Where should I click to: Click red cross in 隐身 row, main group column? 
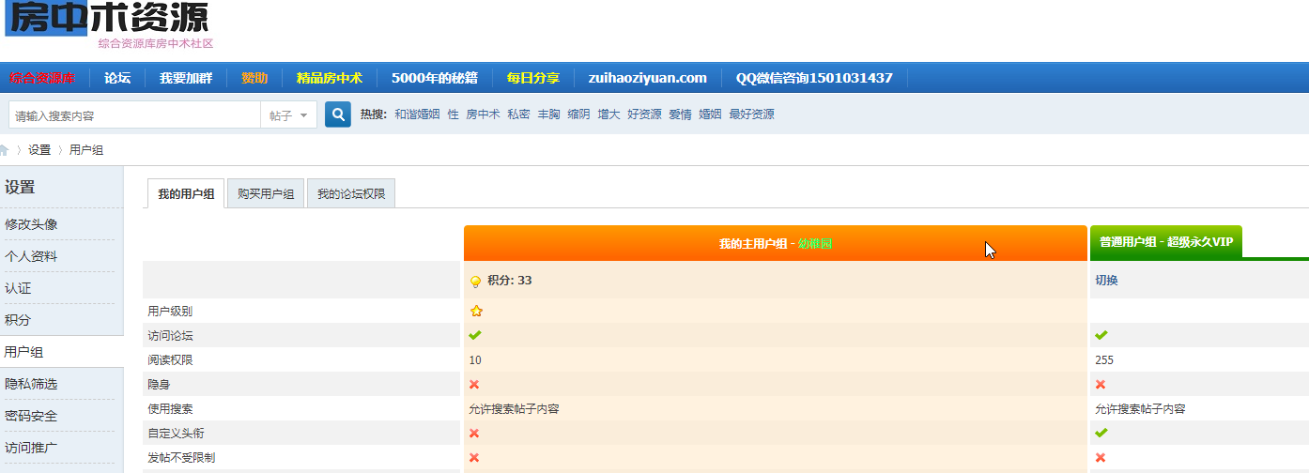pyautogui.click(x=474, y=384)
